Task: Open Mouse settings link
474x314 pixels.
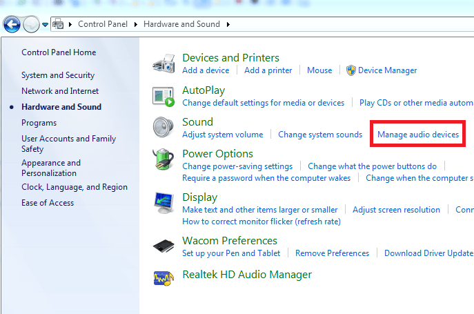Action: 319,70
